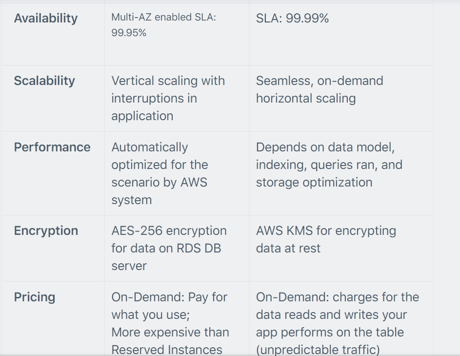Click 'Seamless, on-demand horizontal scaling' text
460x356 pixels.
click(x=320, y=89)
